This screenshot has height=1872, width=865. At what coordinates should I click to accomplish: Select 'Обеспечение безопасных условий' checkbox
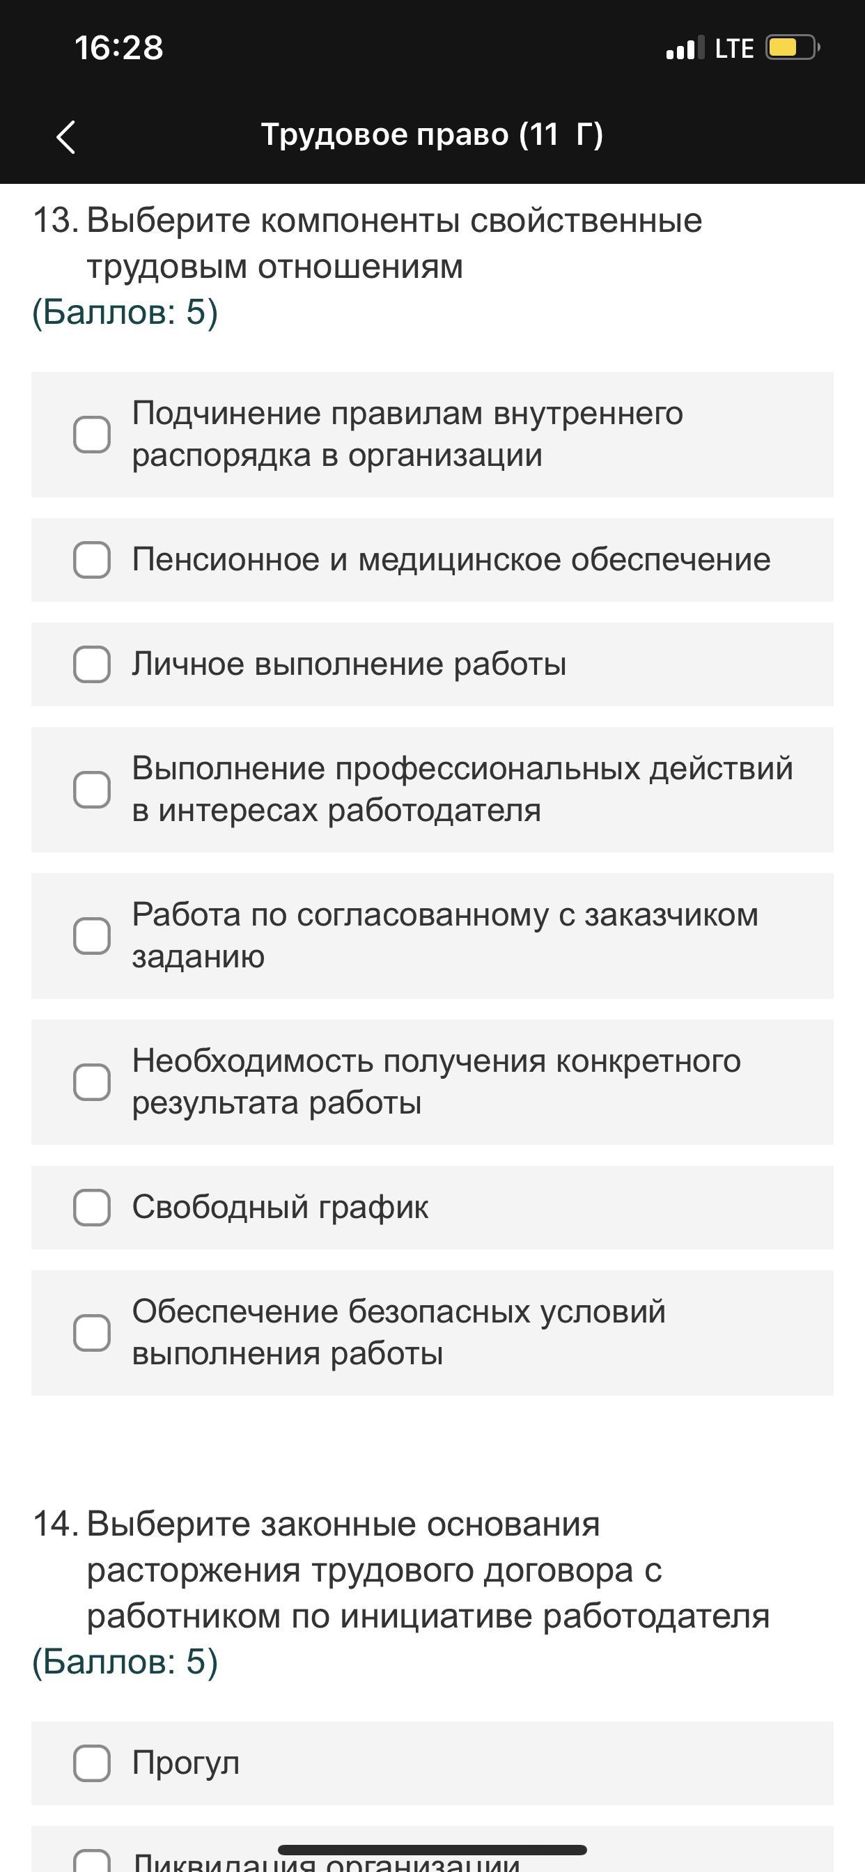pyautogui.click(x=93, y=1333)
